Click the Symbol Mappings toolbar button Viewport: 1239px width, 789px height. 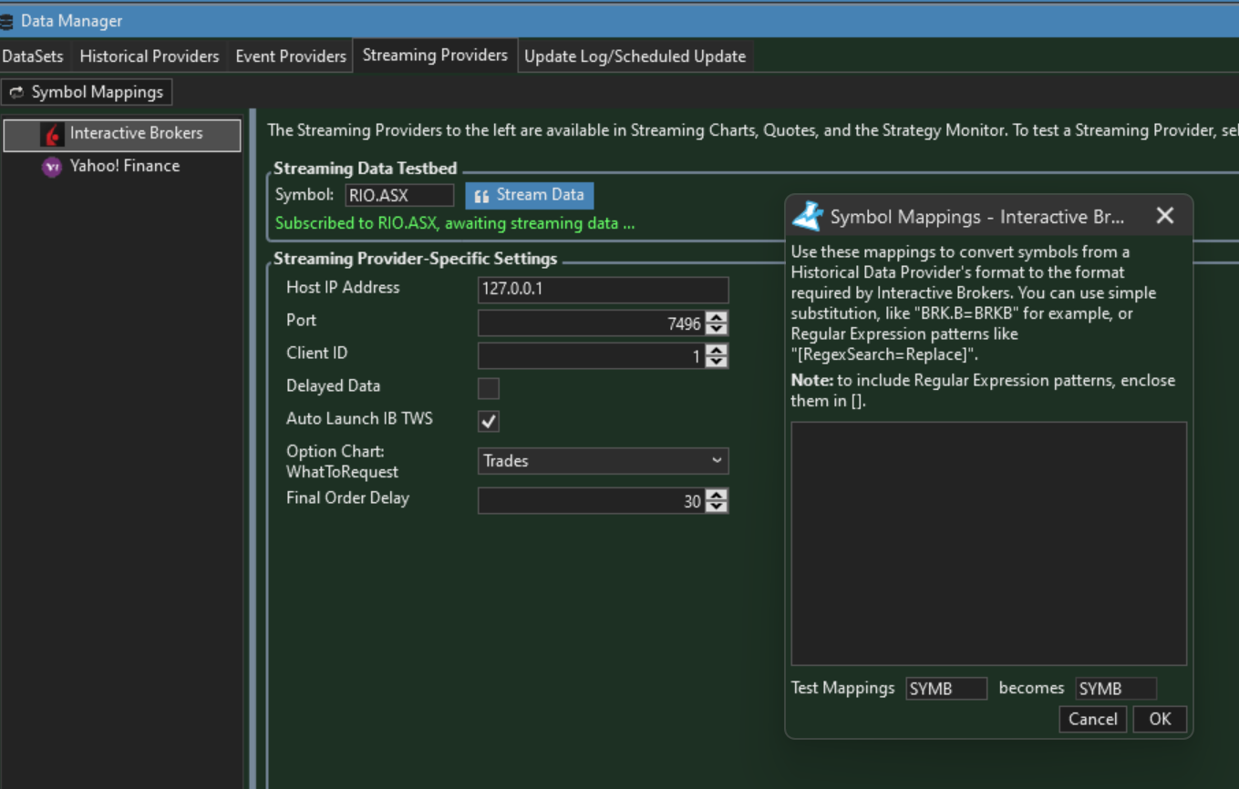[87, 93]
